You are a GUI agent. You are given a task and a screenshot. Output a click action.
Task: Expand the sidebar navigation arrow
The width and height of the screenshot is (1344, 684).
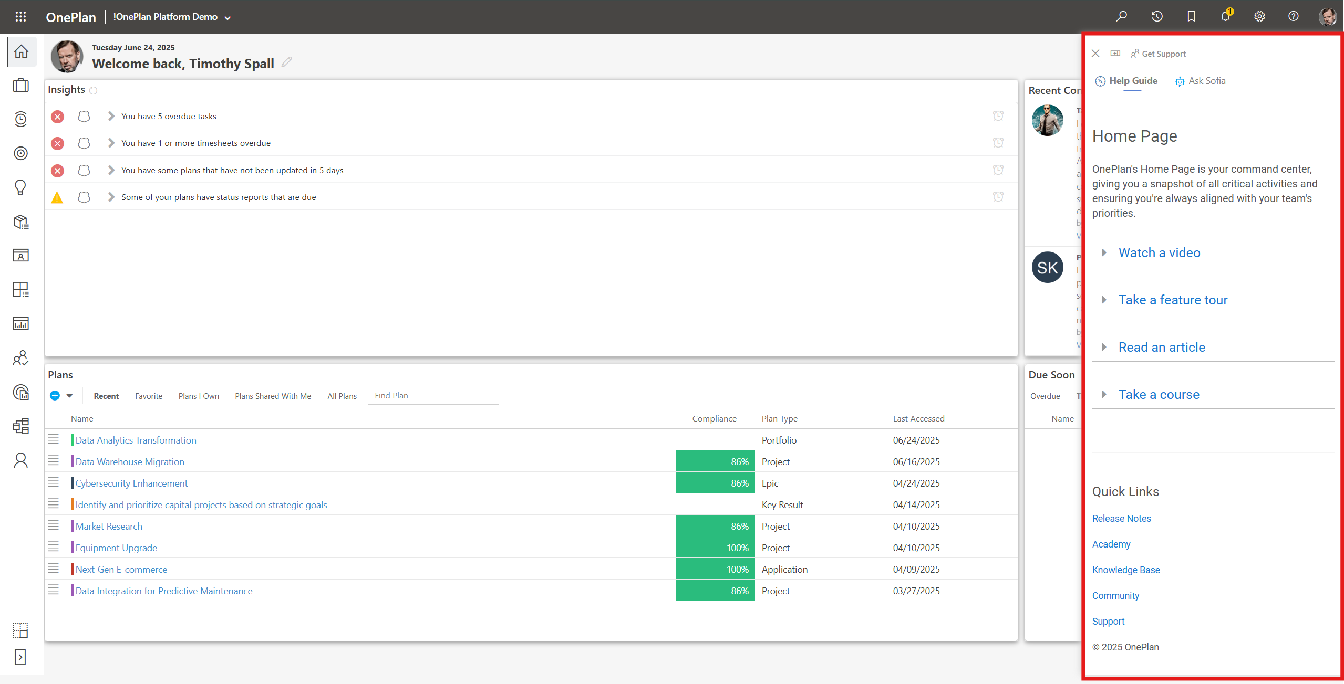tap(20, 657)
